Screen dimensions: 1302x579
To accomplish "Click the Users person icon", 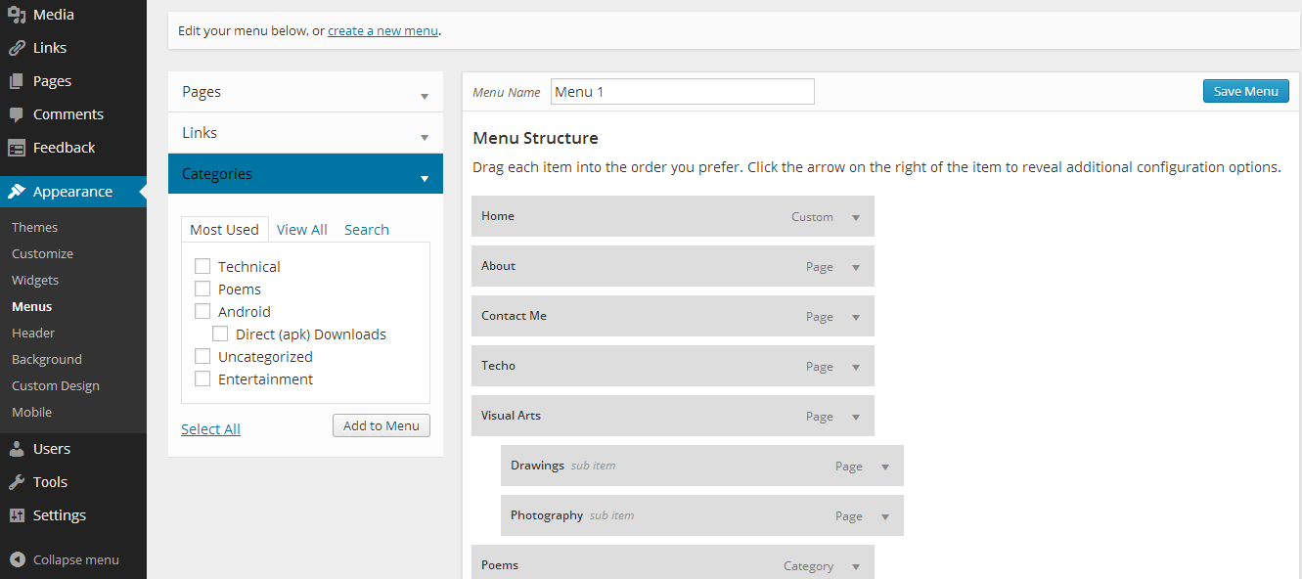I will [17, 449].
